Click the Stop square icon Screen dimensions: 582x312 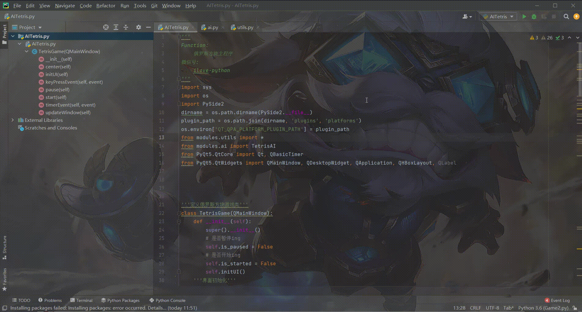pos(554,17)
